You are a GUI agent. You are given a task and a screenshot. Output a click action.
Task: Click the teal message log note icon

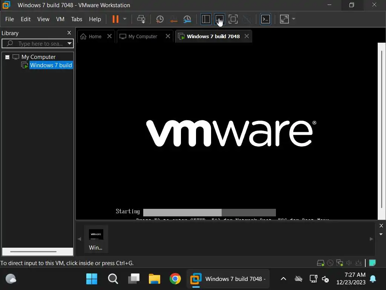(372, 263)
